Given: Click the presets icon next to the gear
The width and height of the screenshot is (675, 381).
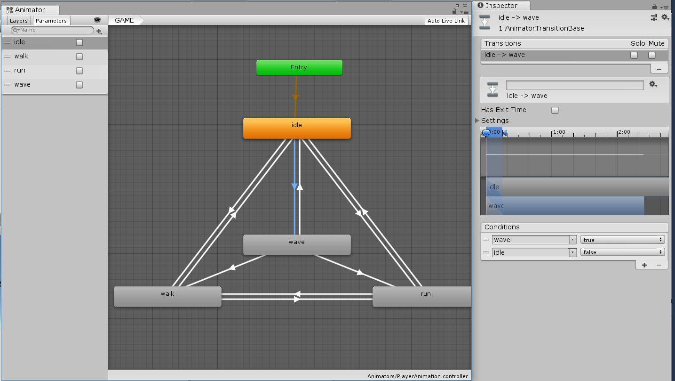Looking at the screenshot, I should coord(653,17).
